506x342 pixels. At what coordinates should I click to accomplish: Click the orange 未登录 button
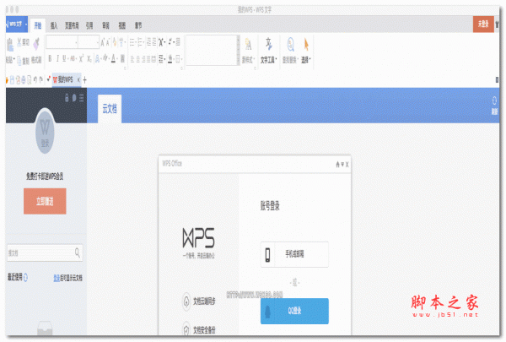[x=483, y=24]
